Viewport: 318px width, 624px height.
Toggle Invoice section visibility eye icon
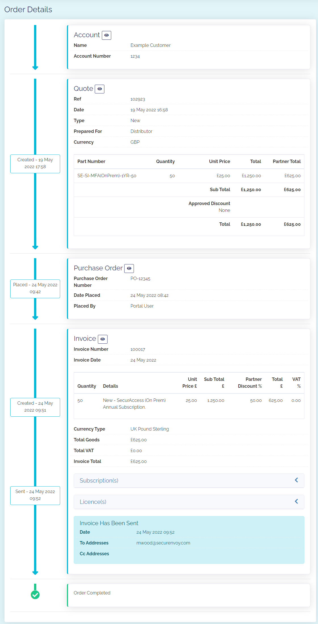click(x=103, y=339)
